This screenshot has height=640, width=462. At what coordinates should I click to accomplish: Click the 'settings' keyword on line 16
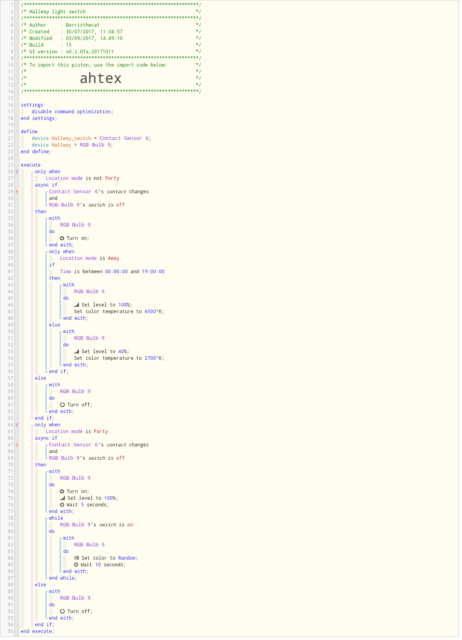(32, 105)
